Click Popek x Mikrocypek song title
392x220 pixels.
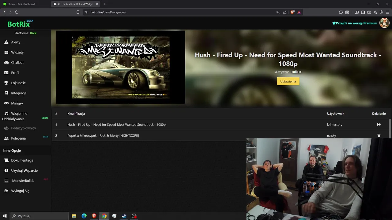coord(103,135)
